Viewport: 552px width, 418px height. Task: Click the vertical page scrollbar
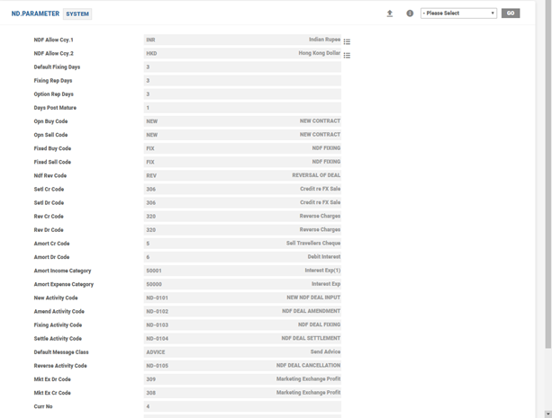pos(547,180)
